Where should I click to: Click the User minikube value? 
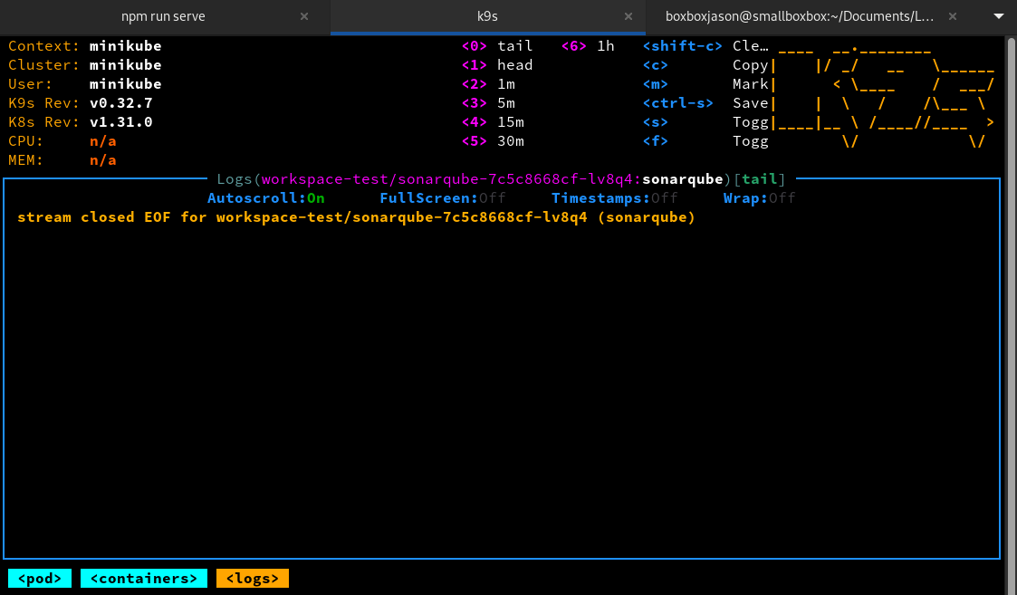coord(125,83)
